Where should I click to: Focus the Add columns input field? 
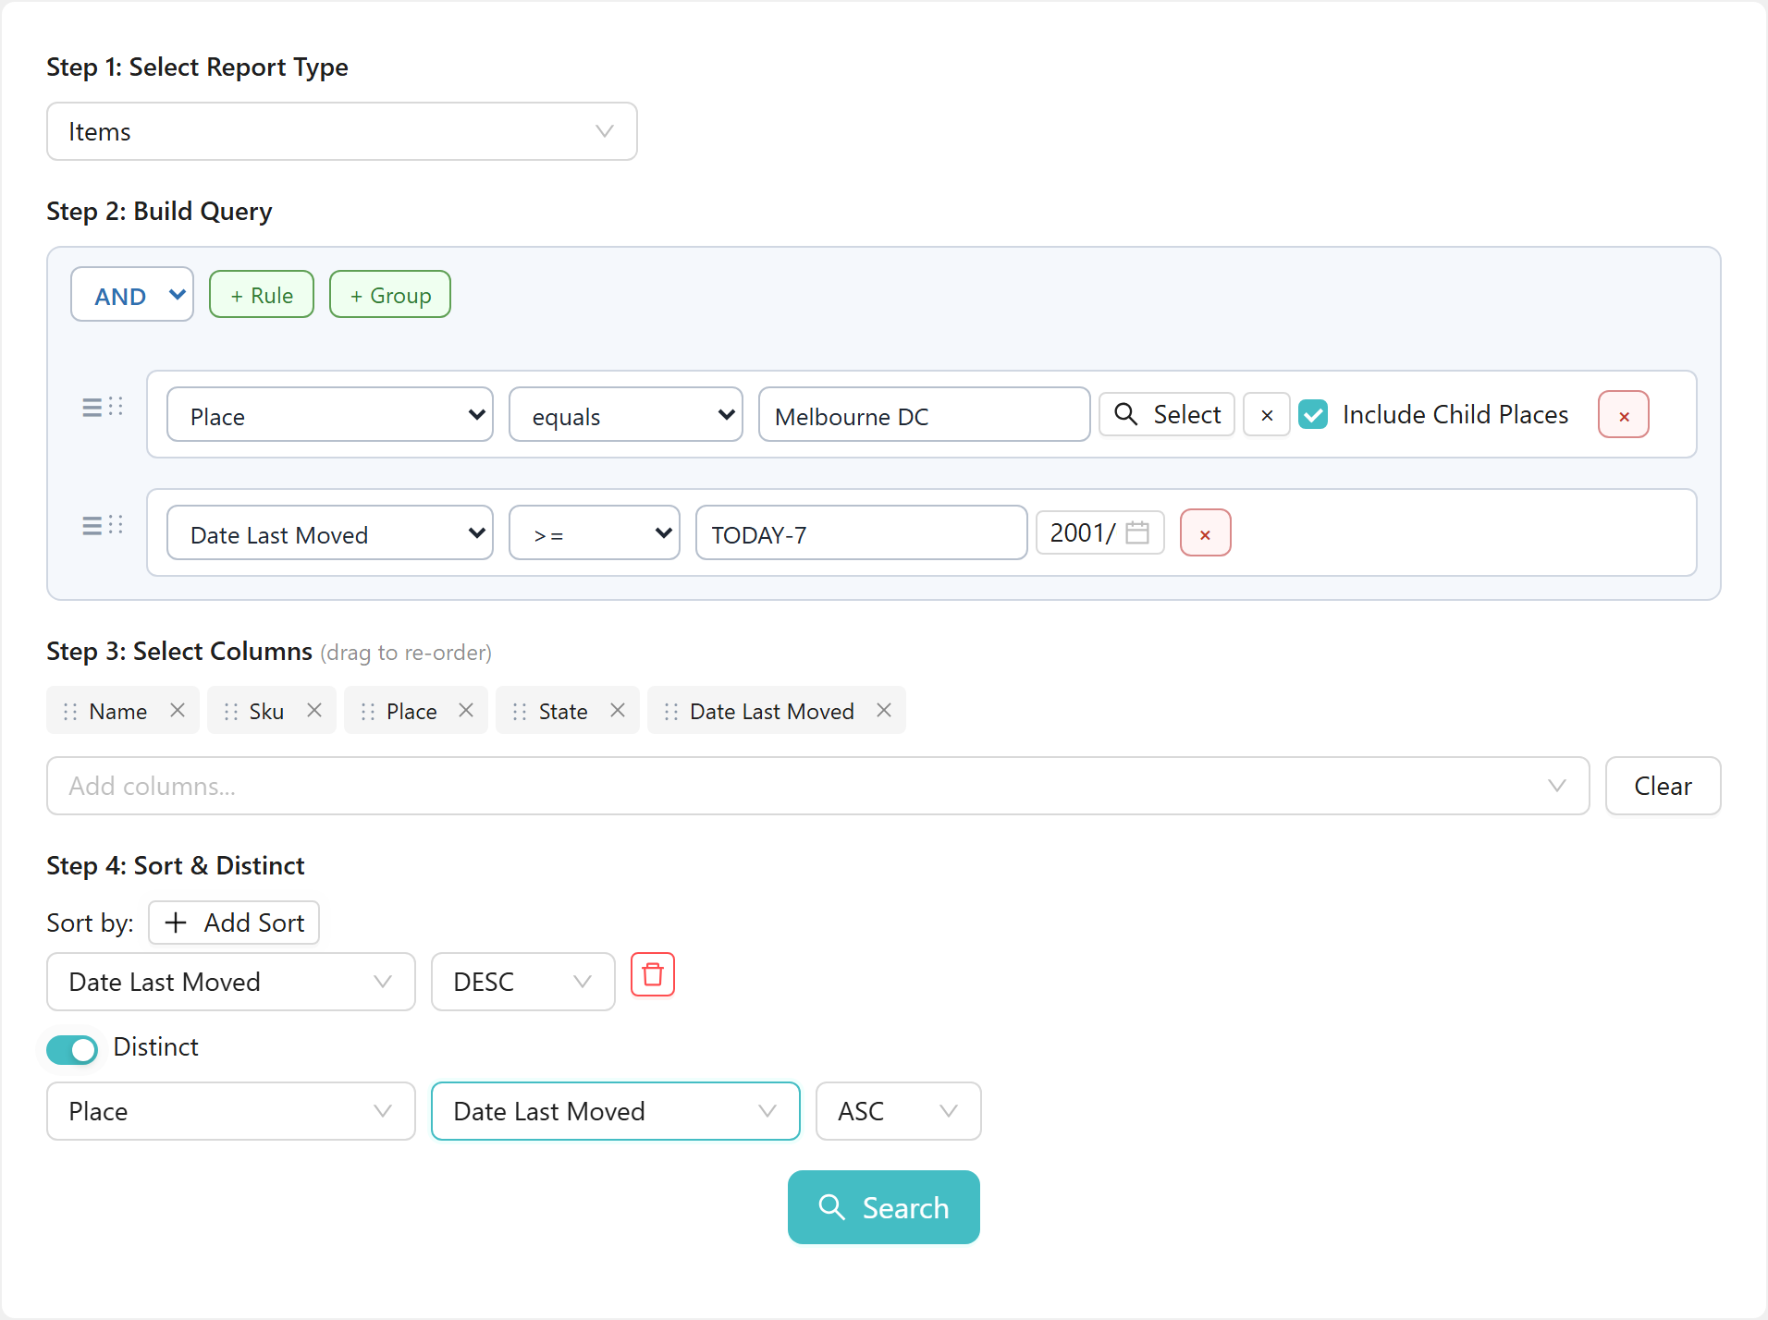click(x=818, y=786)
